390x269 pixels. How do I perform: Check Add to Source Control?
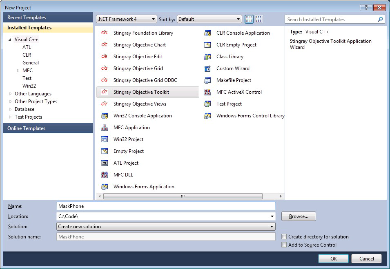pyautogui.click(x=284, y=245)
